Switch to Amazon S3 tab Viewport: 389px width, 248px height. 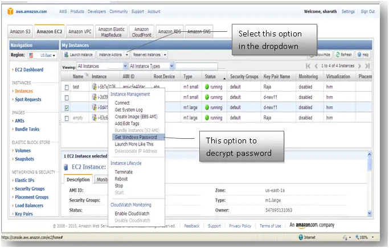coord(20,31)
